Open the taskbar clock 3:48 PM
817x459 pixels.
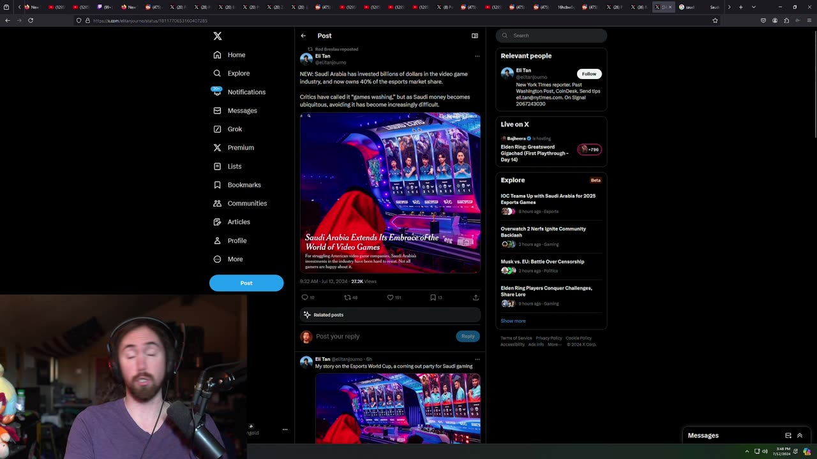point(782,451)
